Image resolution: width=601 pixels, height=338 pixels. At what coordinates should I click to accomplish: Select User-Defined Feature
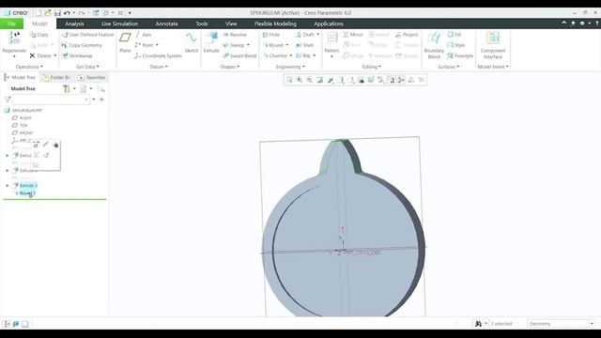coord(87,35)
